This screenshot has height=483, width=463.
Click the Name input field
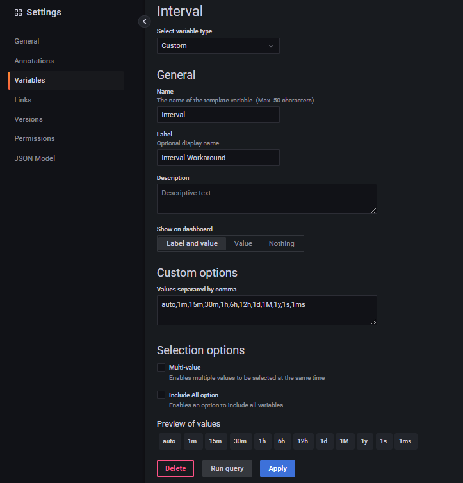(218, 115)
